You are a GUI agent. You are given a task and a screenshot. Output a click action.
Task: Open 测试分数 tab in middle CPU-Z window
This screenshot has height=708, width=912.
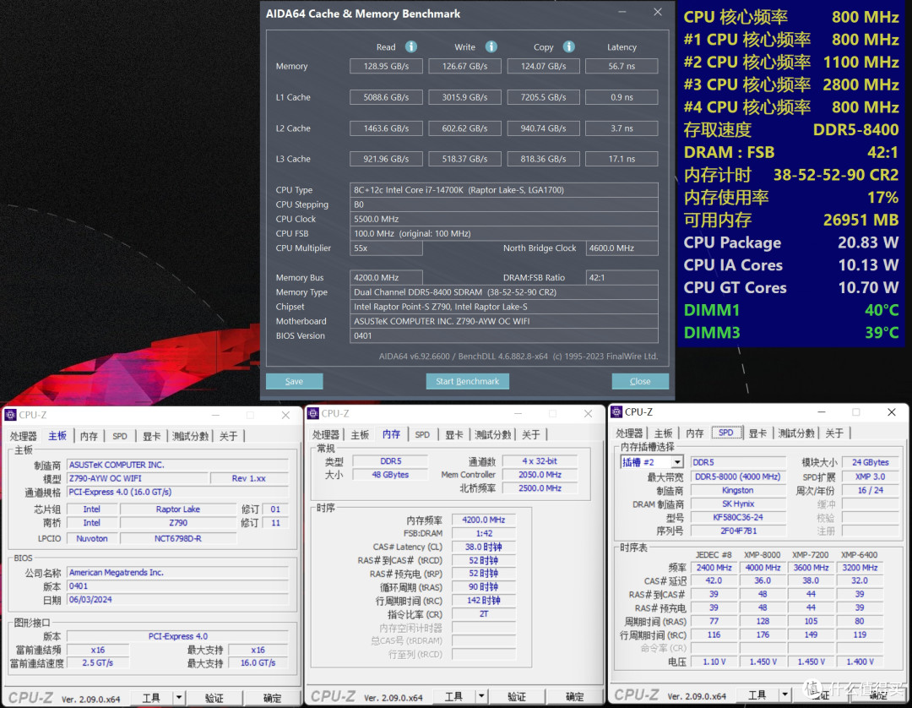pos(492,434)
